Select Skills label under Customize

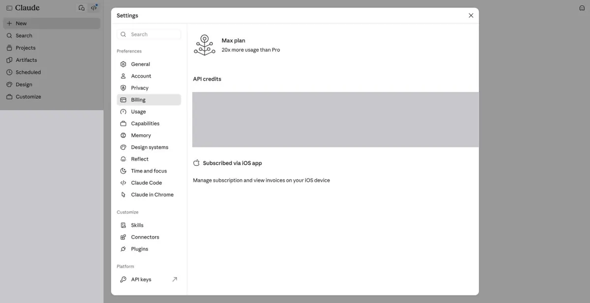coord(137,225)
